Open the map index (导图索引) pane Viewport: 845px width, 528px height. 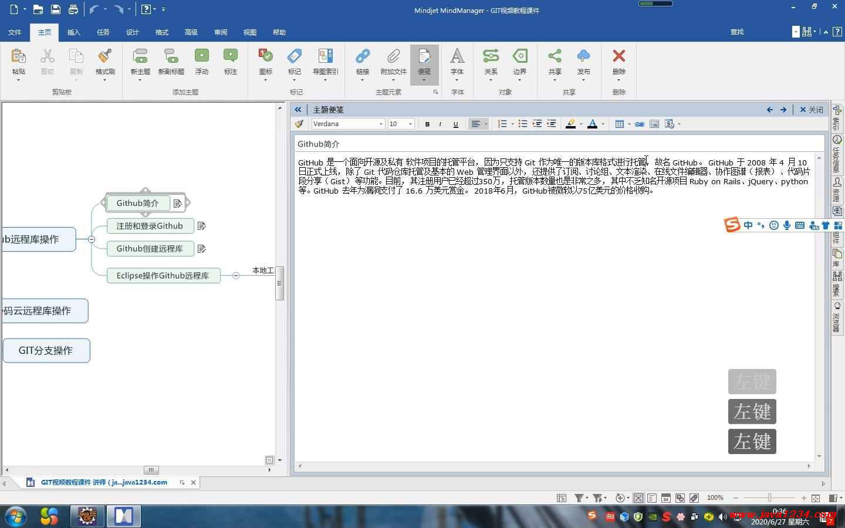tap(325, 56)
